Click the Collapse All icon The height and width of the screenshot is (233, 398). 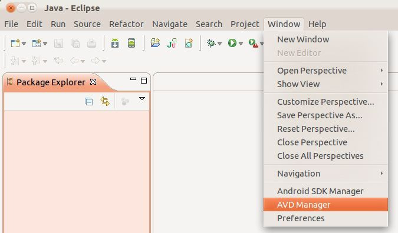tap(88, 102)
